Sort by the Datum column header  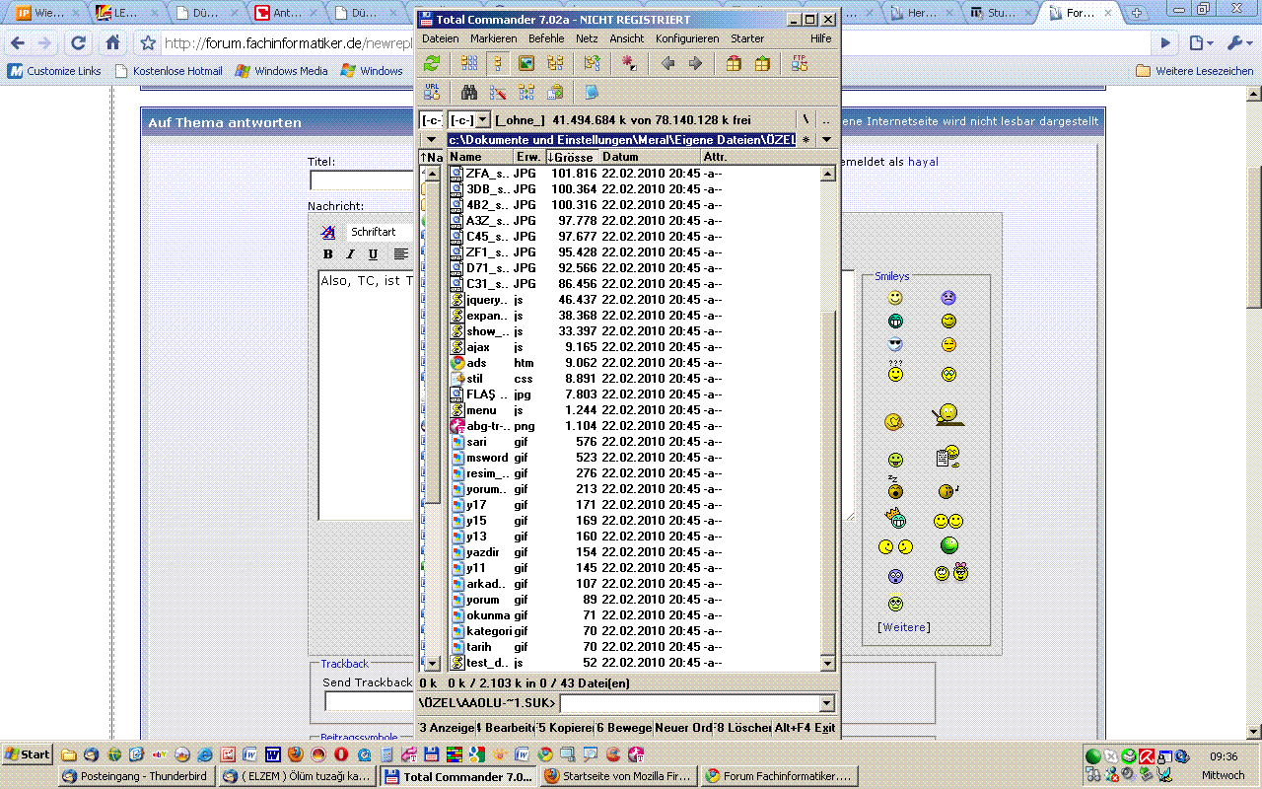(x=650, y=157)
